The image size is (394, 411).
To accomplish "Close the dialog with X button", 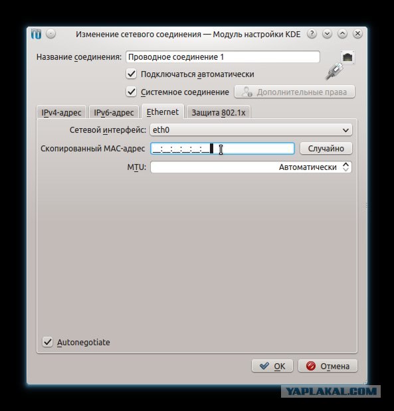I will (357, 34).
